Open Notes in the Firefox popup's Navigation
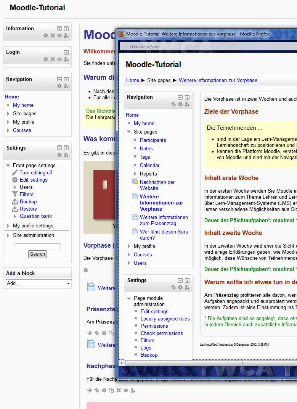 [x=146, y=149]
